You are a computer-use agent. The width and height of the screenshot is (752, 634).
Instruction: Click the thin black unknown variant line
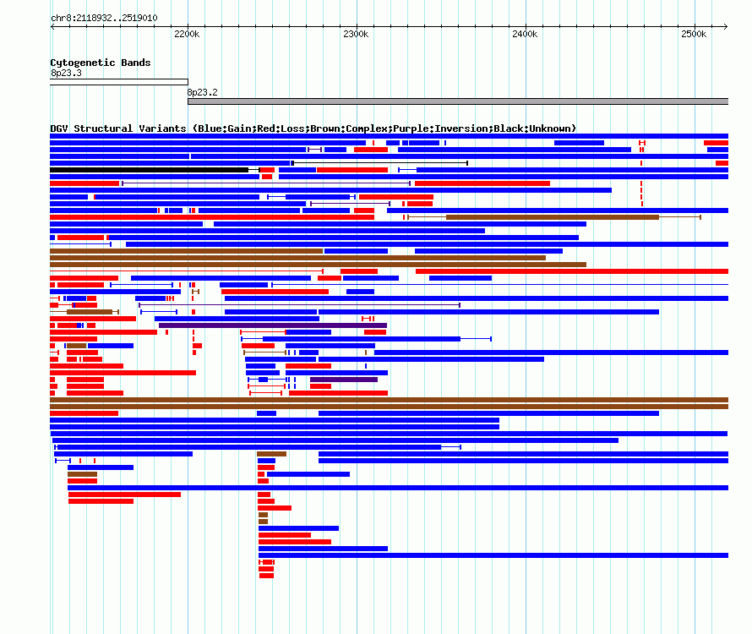pos(379,163)
